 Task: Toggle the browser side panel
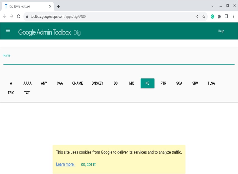coord(226,16)
